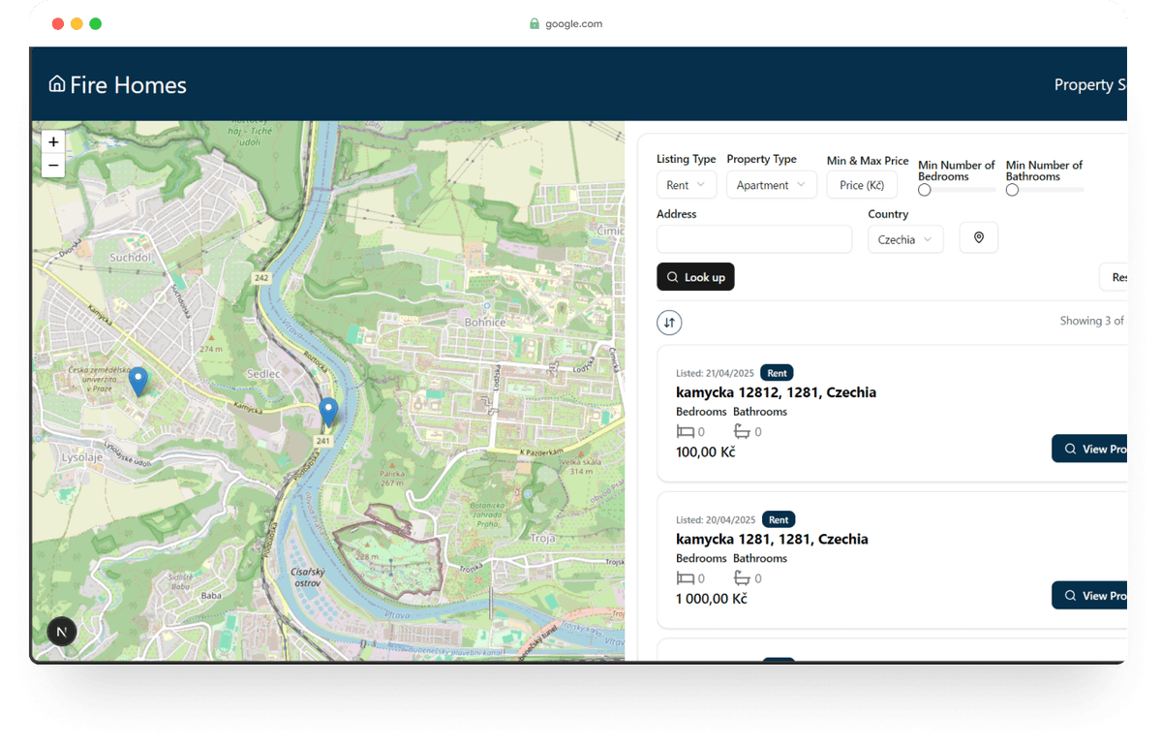1162x747 pixels.
Task: Open the Price (Kč) range selector
Action: pos(861,185)
